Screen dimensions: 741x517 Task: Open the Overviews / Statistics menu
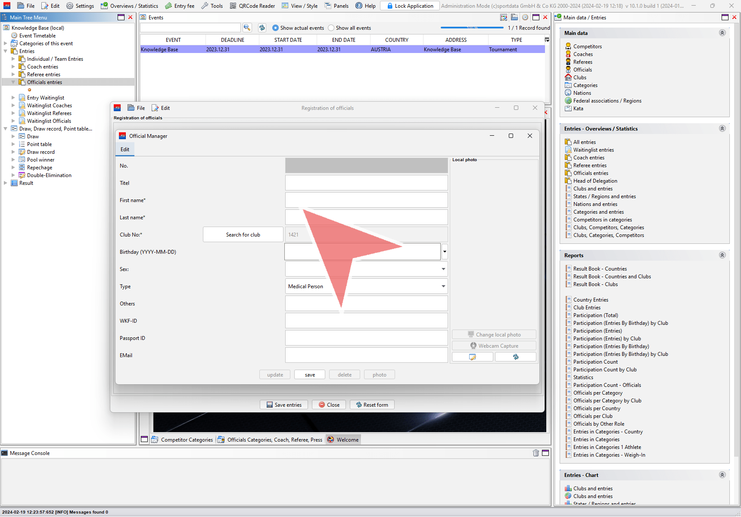click(129, 6)
